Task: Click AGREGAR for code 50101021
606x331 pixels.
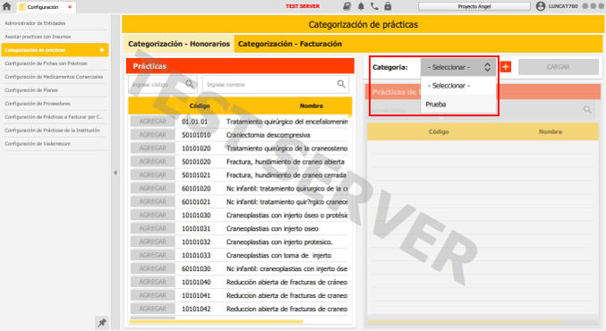Action: (x=153, y=175)
